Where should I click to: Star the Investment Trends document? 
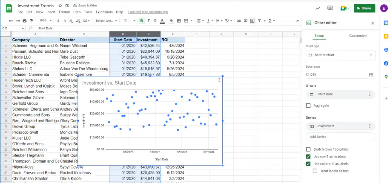(60, 6)
